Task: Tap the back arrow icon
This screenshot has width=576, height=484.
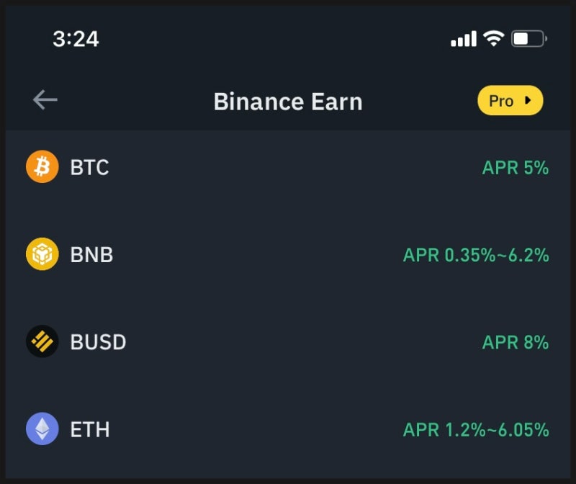Action: tap(45, 100)
